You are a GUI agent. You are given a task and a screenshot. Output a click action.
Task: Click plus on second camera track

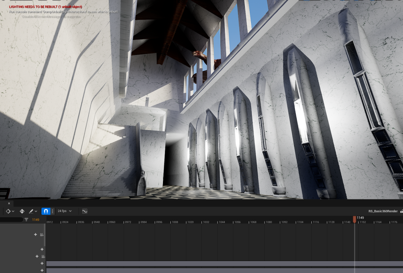37,256
